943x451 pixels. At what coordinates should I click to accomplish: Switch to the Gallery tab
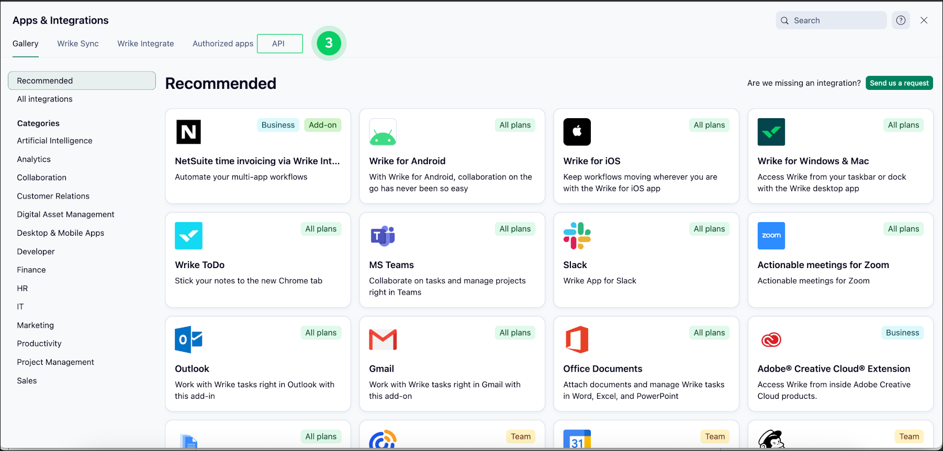[26, 43]
